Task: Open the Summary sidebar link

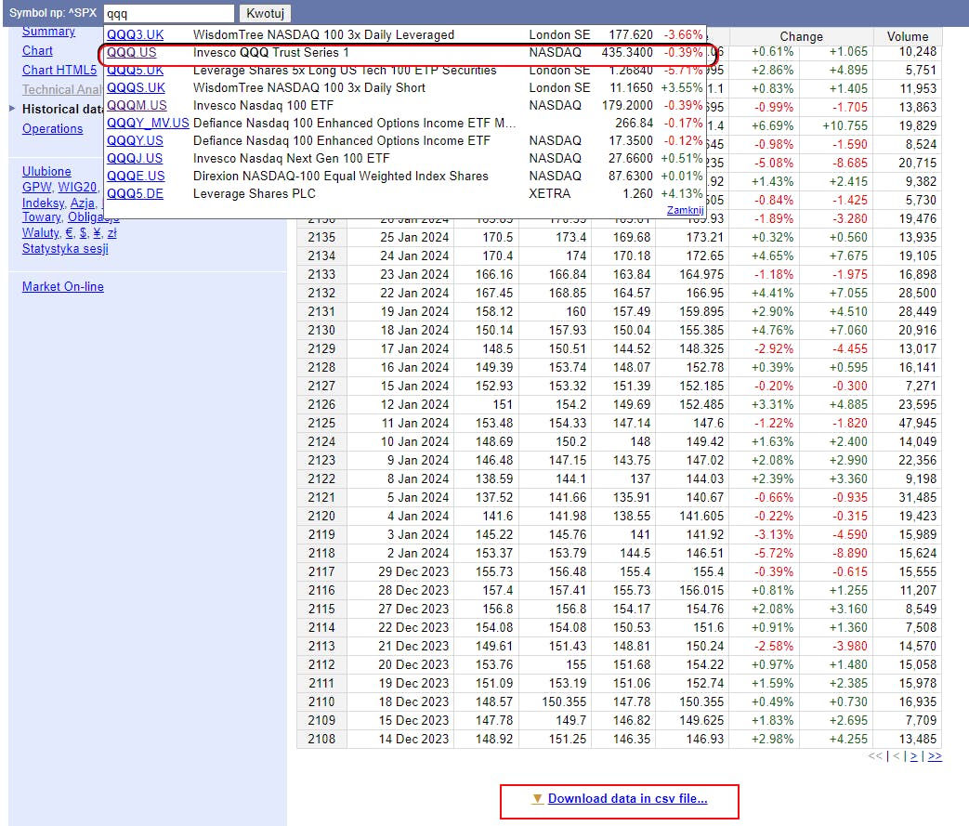Action: coord(48,32)
